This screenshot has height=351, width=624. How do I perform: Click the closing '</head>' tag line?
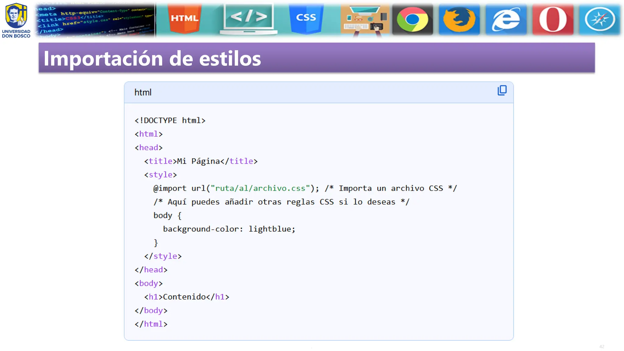[x=151, y=270]
